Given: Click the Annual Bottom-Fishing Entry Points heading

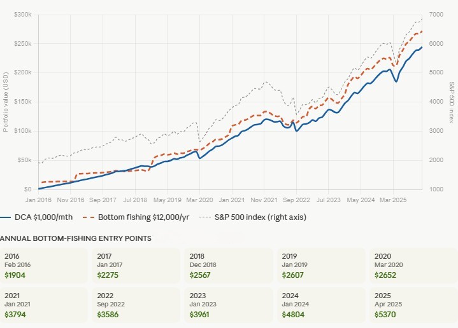Looking at the screenshot, I should coord(75,238).
